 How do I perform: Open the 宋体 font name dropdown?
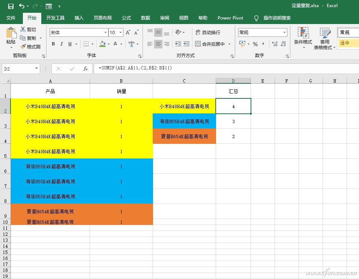click(105, 33)
